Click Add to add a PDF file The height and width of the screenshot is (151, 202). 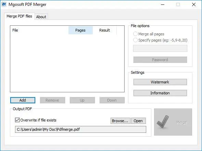[23, 100]
